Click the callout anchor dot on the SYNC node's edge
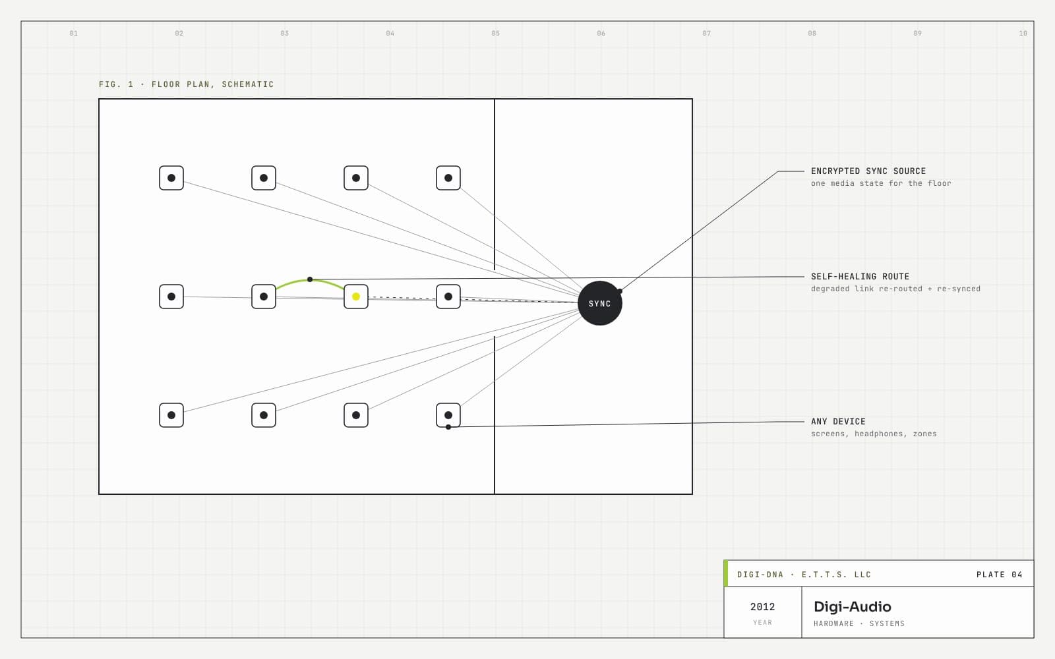The height and width of the screenshot is (659, 1055). pyautogui.click(x=620, y=291)
